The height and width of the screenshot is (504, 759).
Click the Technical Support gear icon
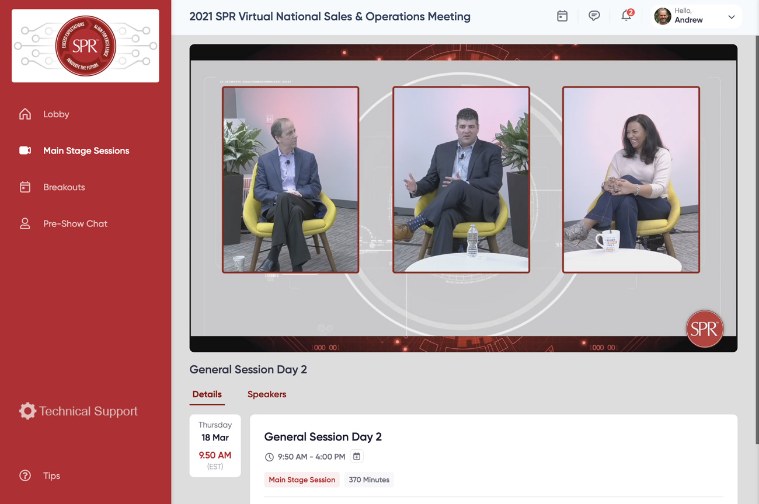[27, 411]
